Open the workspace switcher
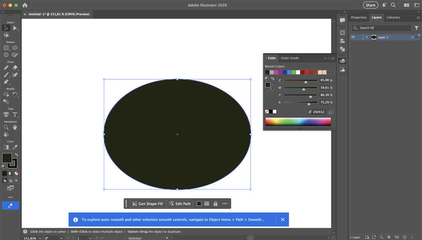Image resolution: width=422 pixels, height=240 pixels. coord(407,5)
